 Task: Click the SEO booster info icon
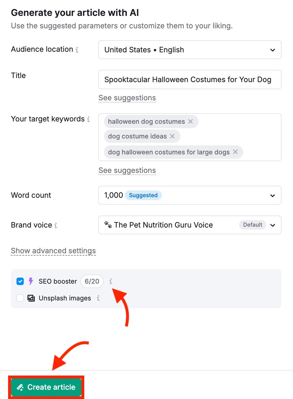click(x=111, y=281)
